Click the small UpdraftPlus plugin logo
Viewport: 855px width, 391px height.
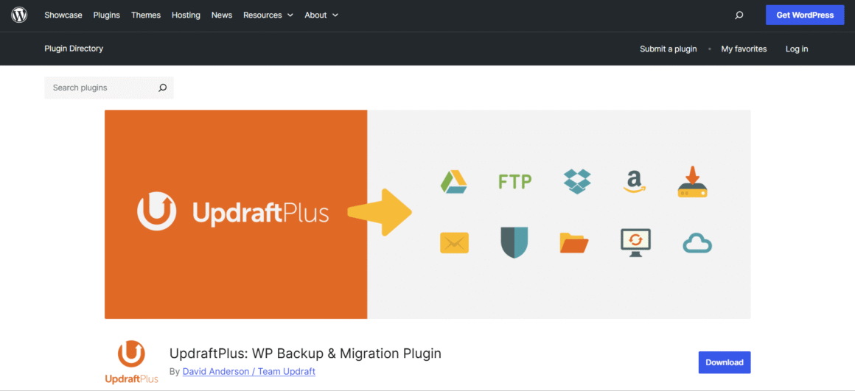(x=131, y=362)
